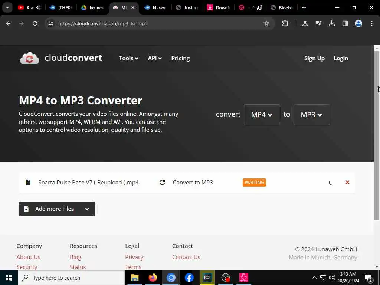Remove the Sparta Pulse file with red X
Screen dimensions: 380x285
(347, 182)
